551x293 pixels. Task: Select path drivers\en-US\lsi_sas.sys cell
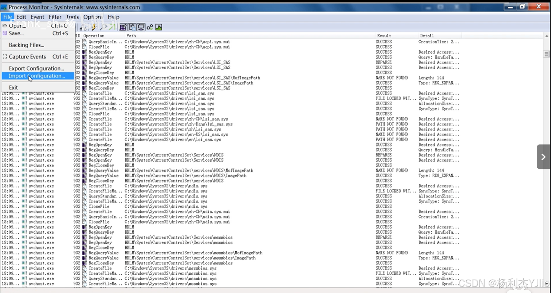(x=176, y=134)
